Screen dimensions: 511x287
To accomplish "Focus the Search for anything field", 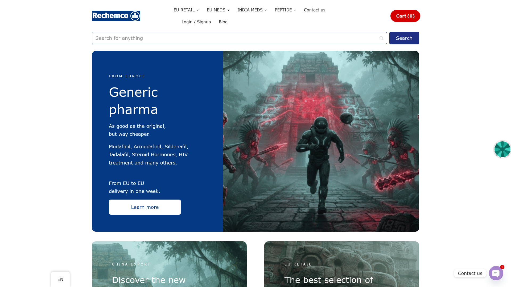I will tap(239, 38).
